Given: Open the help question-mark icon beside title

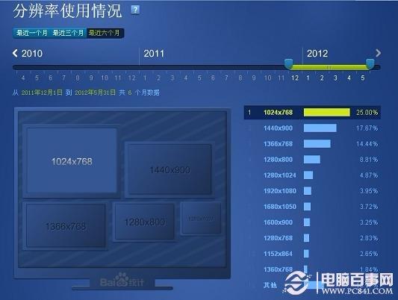Looking at the screenshot, I should (135, 10).
